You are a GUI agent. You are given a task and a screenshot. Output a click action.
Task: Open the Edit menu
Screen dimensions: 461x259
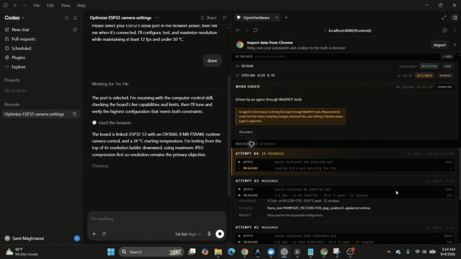pos(50,5)
